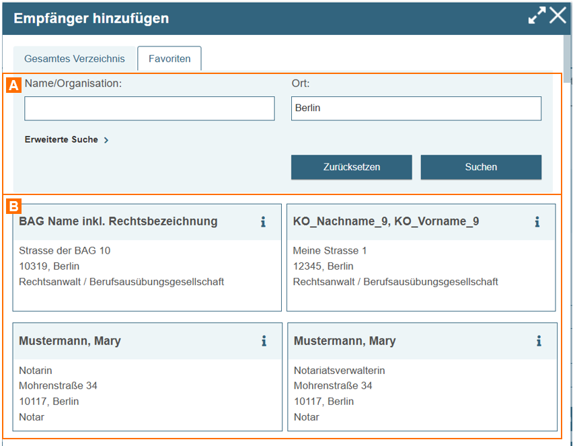Screen dimensions: 573x446
Task: Click the Ort field containing Berlin
Action: [x=416, y=108]
